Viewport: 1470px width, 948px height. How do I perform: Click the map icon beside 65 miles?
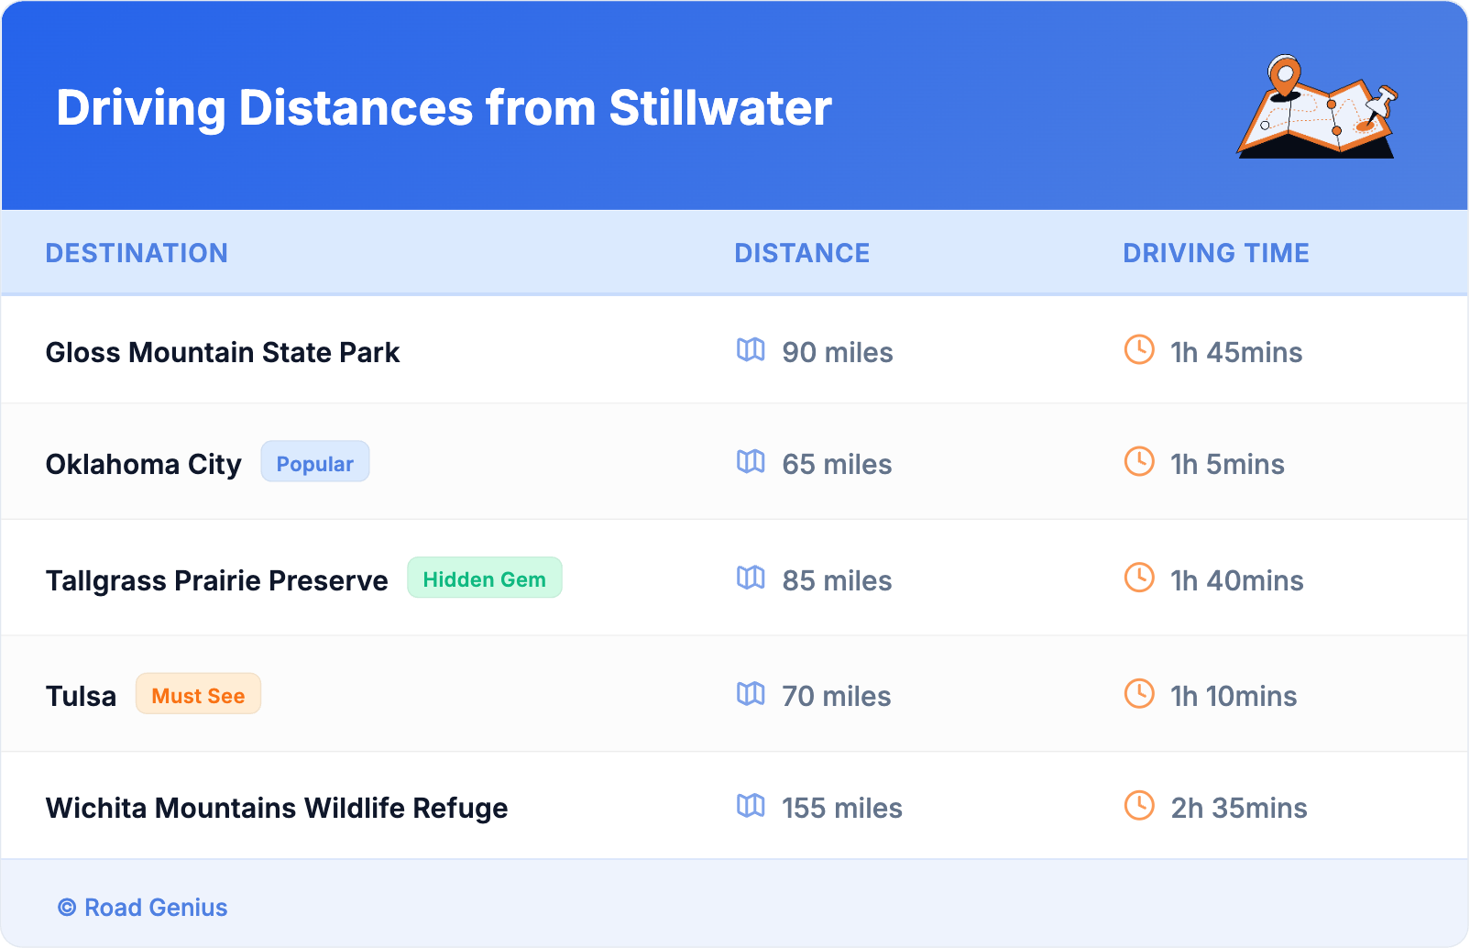751,462
